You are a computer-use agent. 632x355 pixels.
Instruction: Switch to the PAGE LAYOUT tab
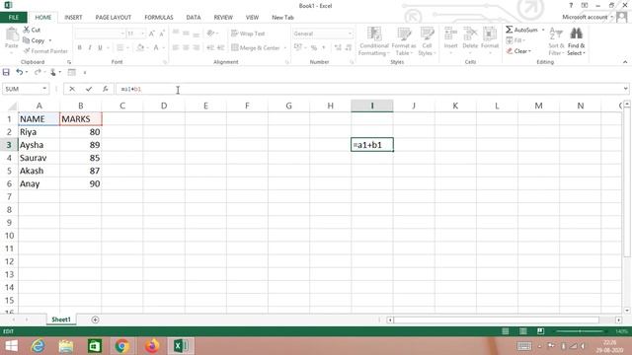(114, 18)
